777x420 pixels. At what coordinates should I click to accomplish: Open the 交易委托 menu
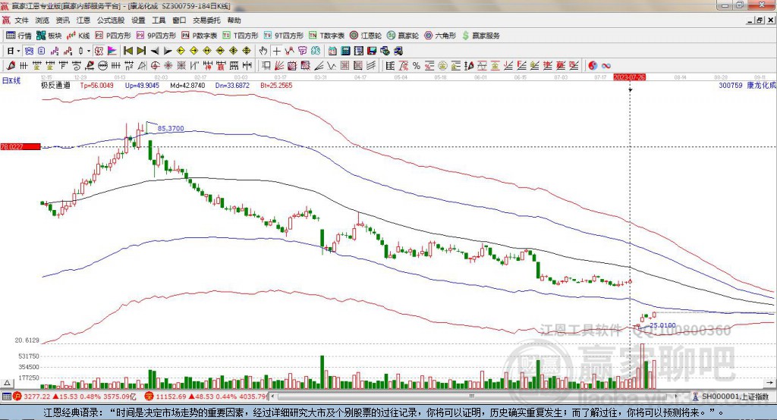pos(206,20)
